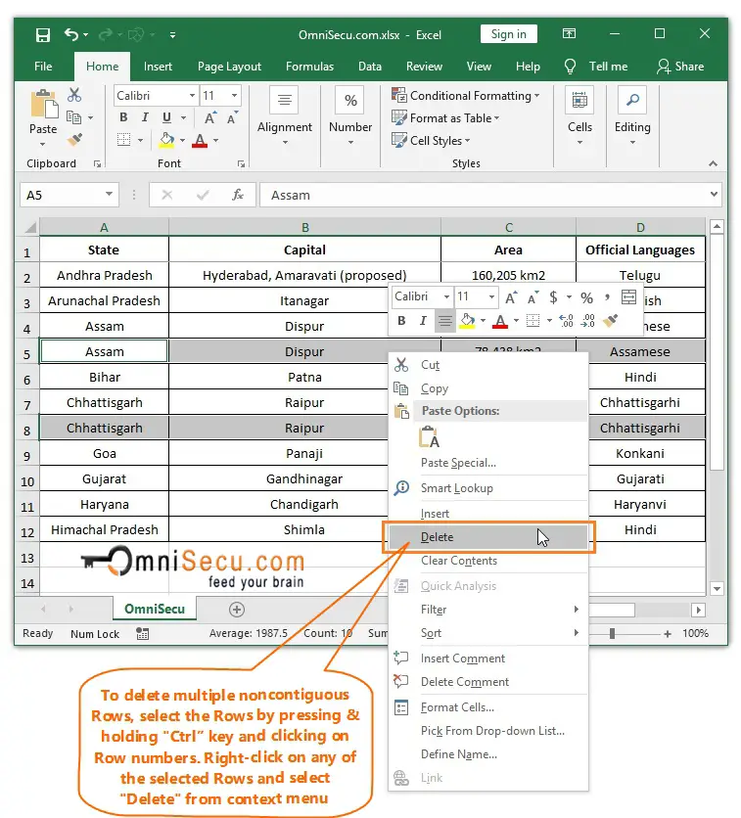This screenshot has height=818, width=741.
Task: Open the Editing group button
Action: pyautogui.click(x=632, y=116)
